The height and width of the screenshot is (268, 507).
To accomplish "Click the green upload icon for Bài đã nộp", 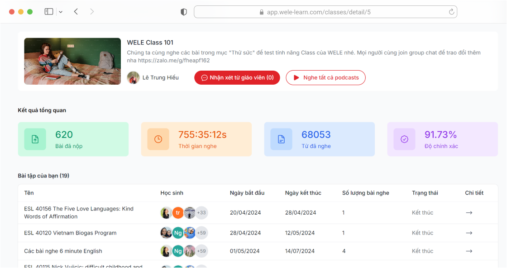I will point(35,139).
